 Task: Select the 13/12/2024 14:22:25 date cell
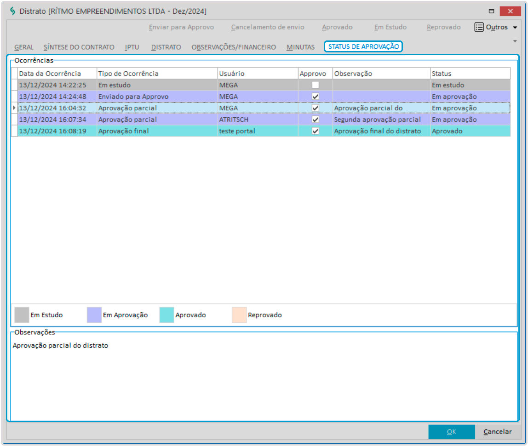pyautogui.click(x=57, y=85)
